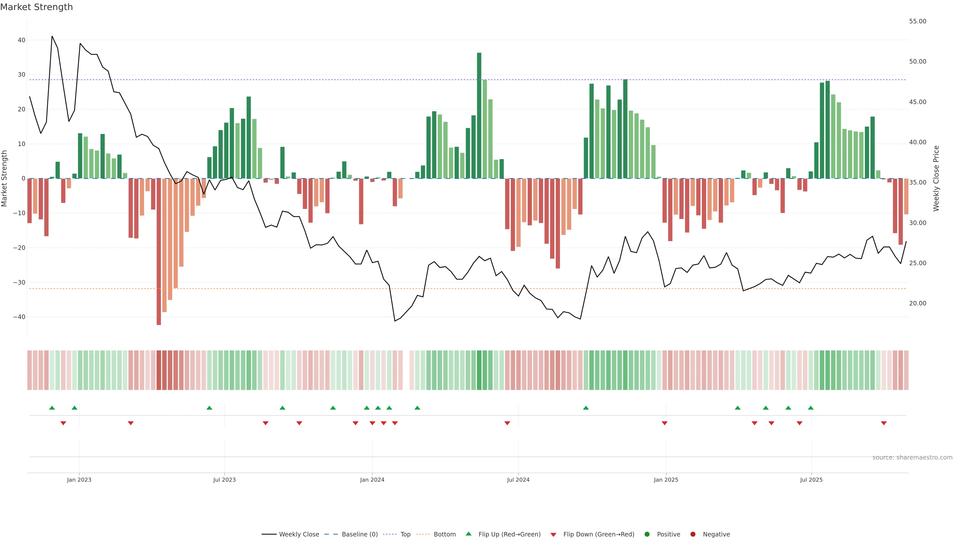Click the Jan 2024 x-axis label
Screen dimensions: 965x543
[372, 480]
